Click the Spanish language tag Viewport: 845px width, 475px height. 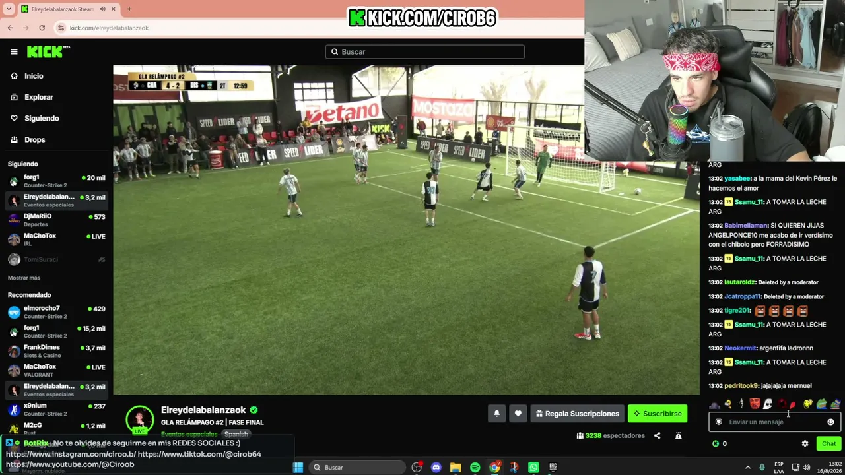(x=236, y=434)
